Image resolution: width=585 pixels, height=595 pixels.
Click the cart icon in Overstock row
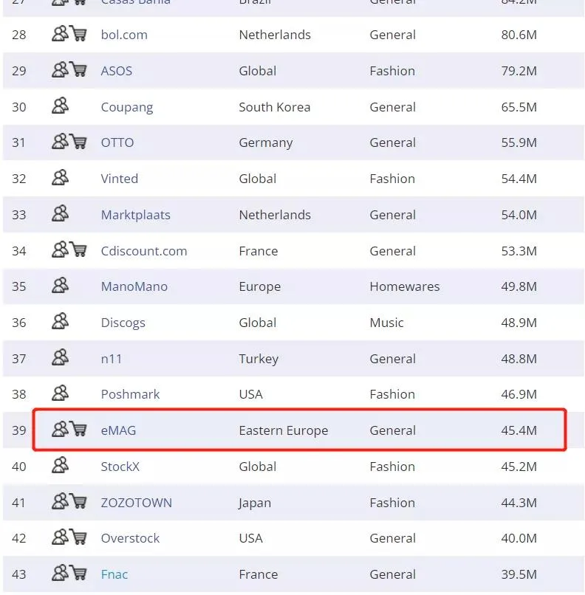point(78,537)
